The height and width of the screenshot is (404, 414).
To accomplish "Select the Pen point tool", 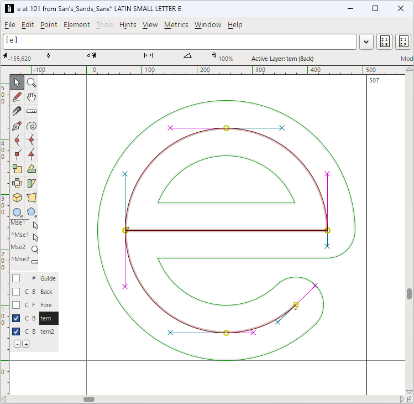I will (17, 126).
